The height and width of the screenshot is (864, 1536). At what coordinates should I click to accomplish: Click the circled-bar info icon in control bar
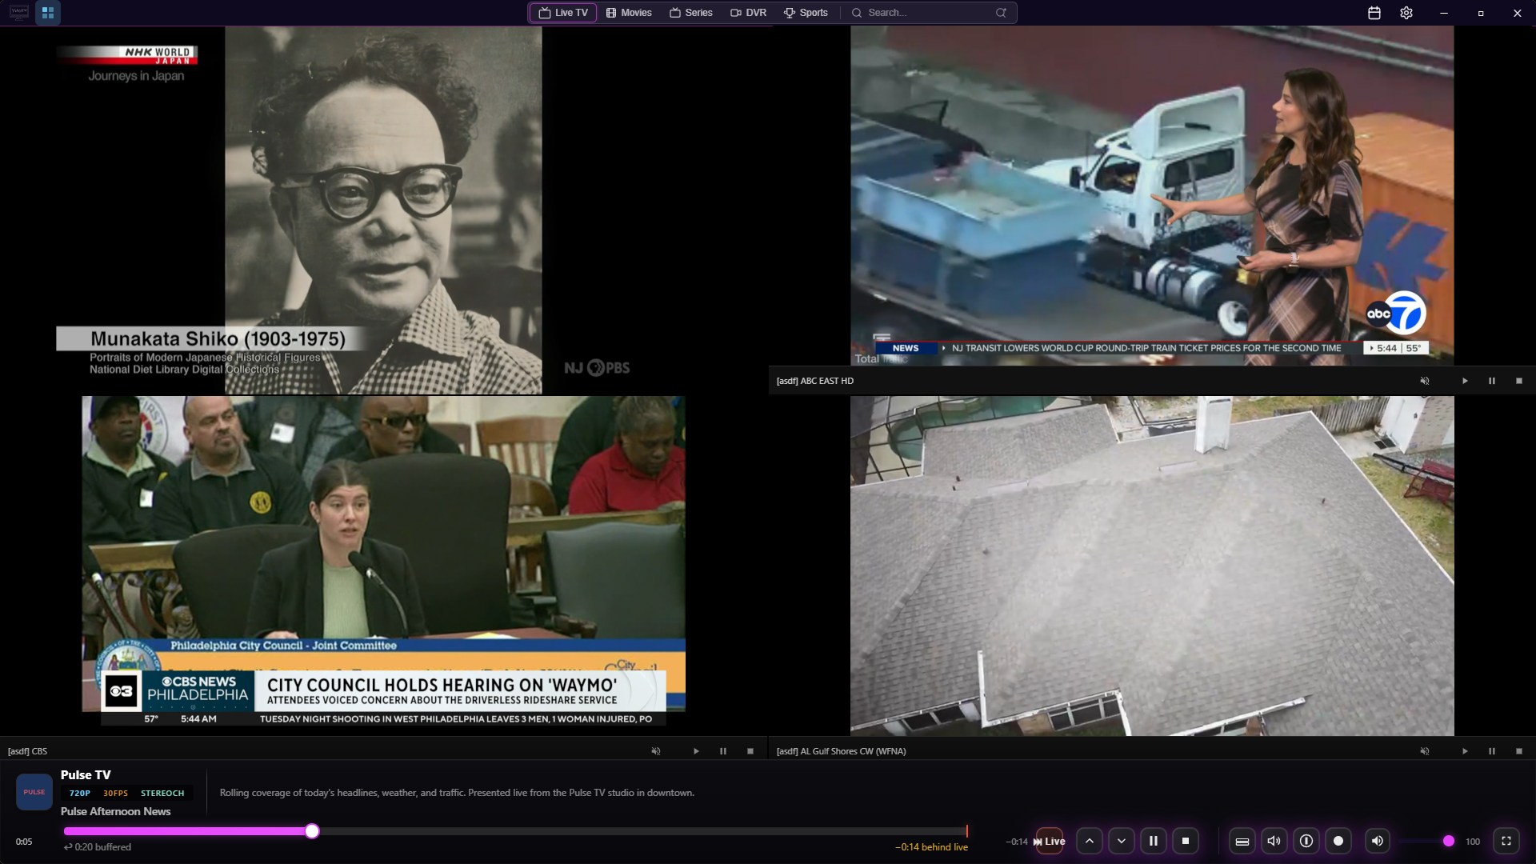click(1306, 841)
